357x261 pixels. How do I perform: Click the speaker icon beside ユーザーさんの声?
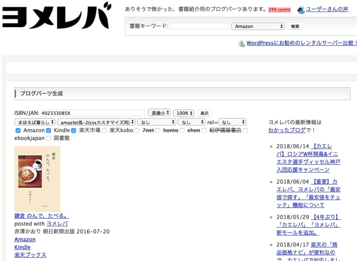click(x=301, y=10)
